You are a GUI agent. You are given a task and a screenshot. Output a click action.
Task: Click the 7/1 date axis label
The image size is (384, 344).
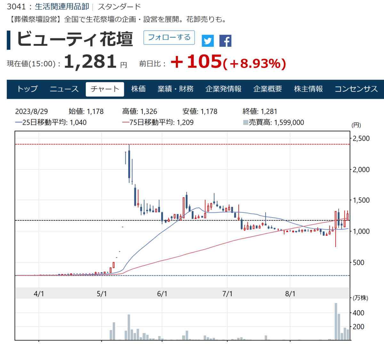tap(228, 294)
